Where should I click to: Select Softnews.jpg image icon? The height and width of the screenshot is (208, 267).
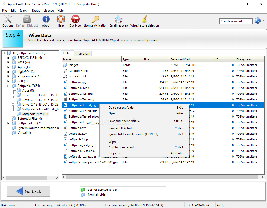[x=65, y=82]
